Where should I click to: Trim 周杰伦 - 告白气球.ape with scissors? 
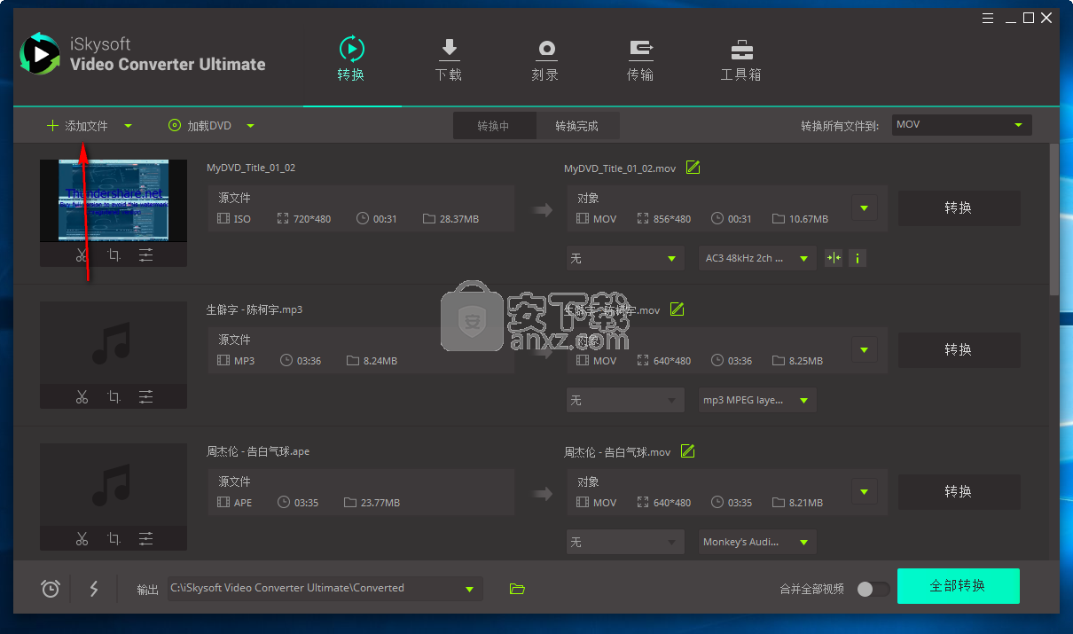coord(82,539)
